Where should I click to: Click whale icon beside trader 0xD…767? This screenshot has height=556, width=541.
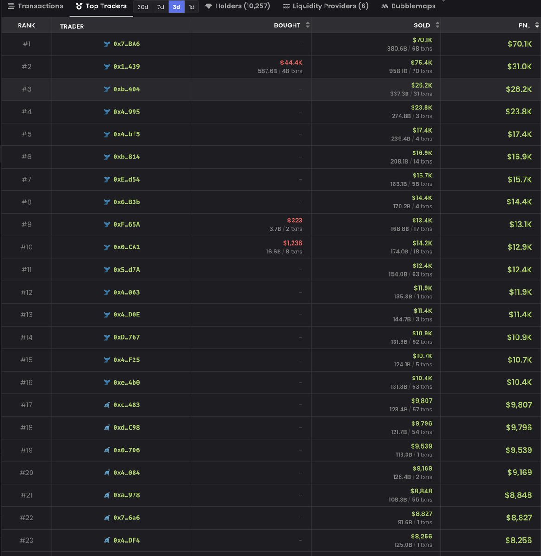(x=107, y=337)
